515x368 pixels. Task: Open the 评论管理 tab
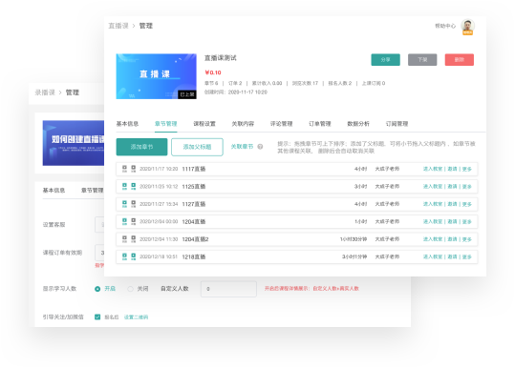(x=282, y=124)
